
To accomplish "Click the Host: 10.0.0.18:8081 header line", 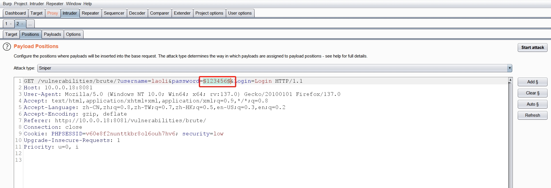I will (58, 88).
